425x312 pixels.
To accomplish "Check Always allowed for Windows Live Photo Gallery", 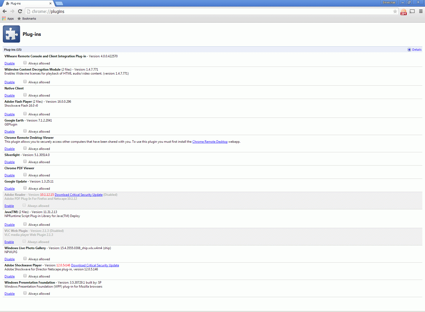I will pyautogui.click(x=25, y=259).
